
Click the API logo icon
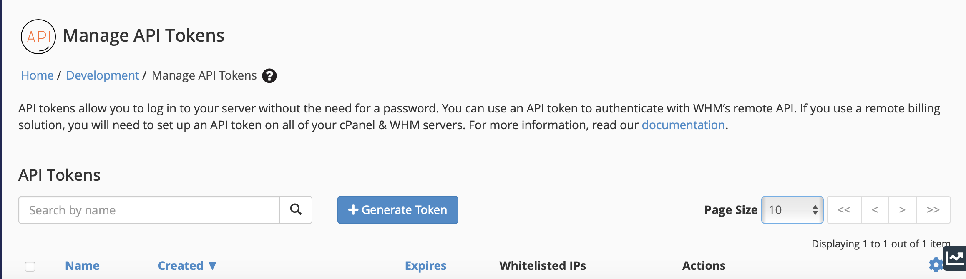point(38,37)
